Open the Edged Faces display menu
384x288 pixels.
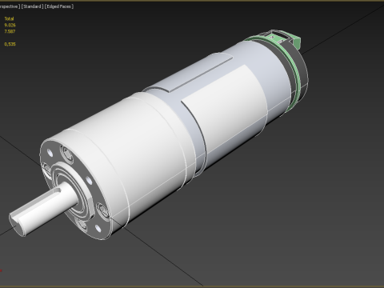(59, 6)
